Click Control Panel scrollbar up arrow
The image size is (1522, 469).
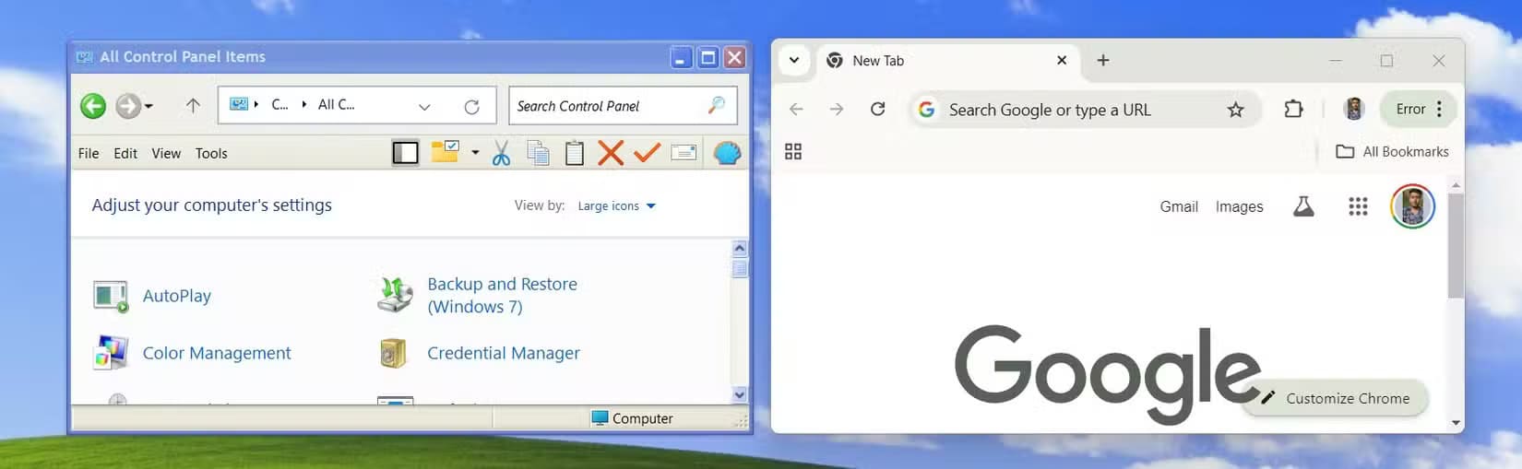pyautogui.click(x=739, y=249)
